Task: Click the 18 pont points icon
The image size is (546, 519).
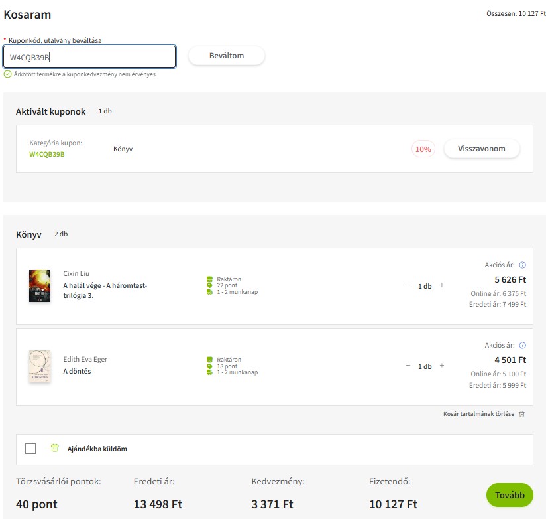Action: click(x=209, y=366)
